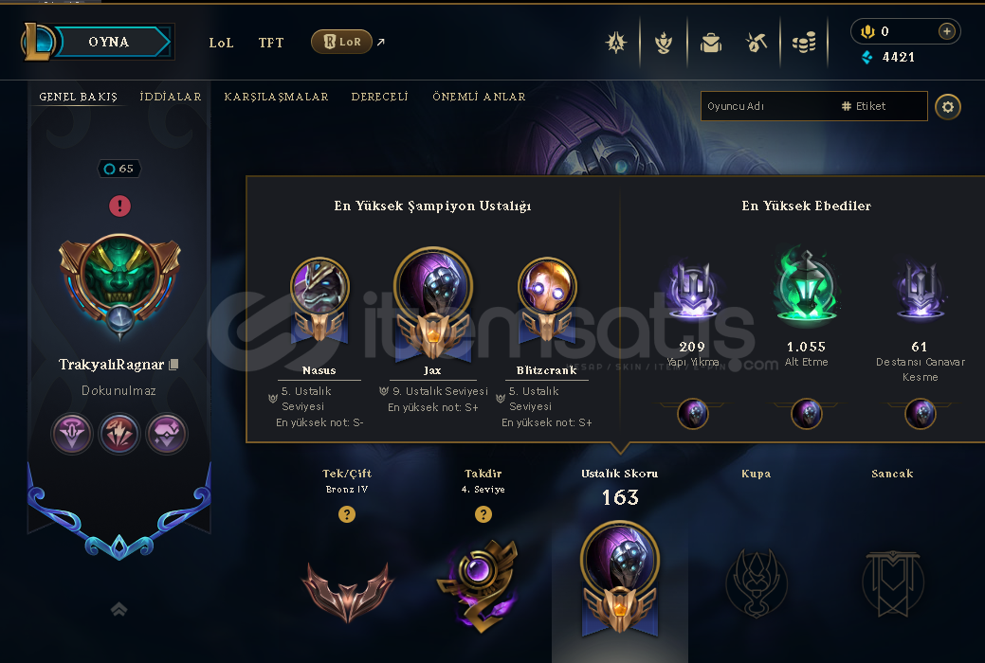Open the Loot hammer icon
Viewport: 985px width, 663px height.
click(x=757, y=44)
